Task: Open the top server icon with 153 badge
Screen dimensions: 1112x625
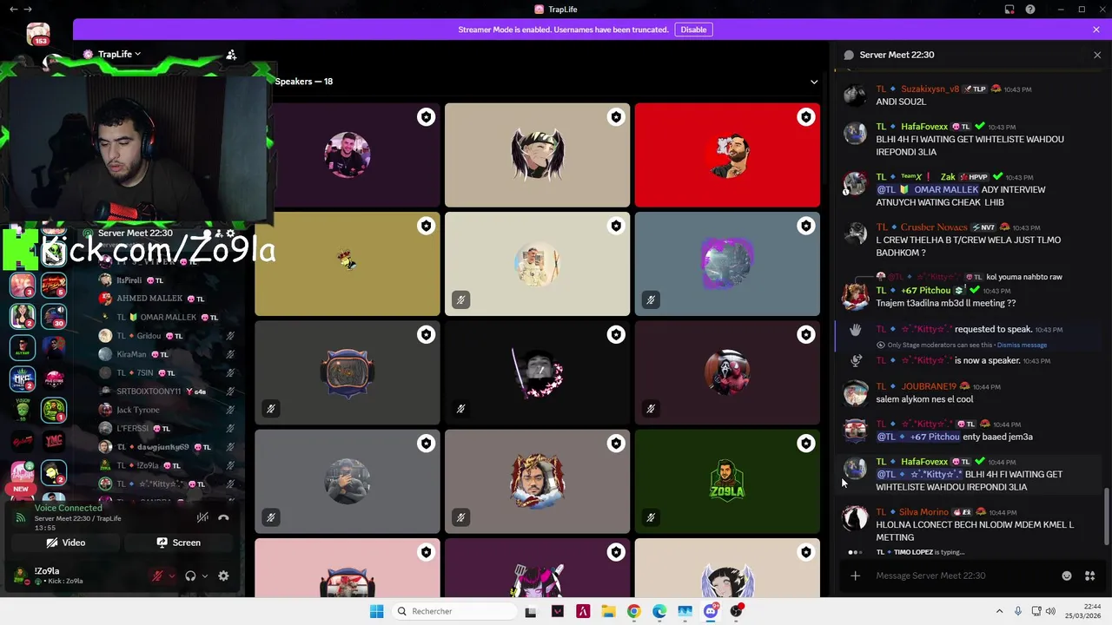Action: (x=38, y=35)
